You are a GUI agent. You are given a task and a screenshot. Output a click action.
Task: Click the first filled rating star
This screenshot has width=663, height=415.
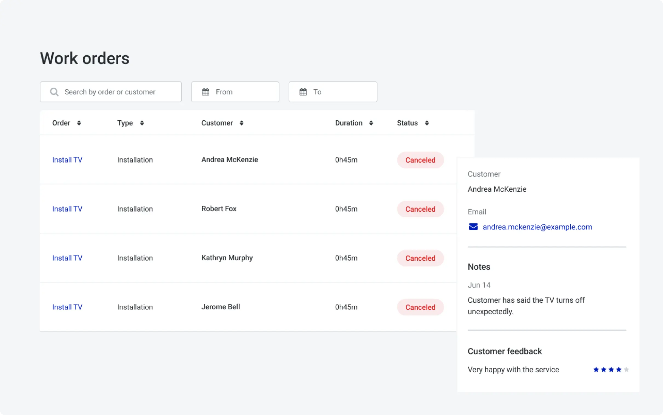(x=596, y=369)
